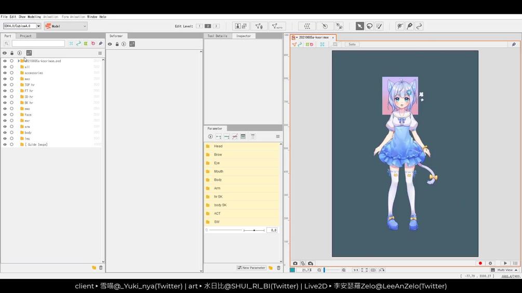
Task: Switch to the Project tab
Action: click(x=25, y=36)
